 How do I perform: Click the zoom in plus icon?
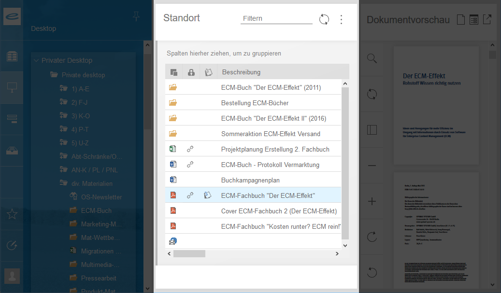pyautogui.click(x=372, y=201)
